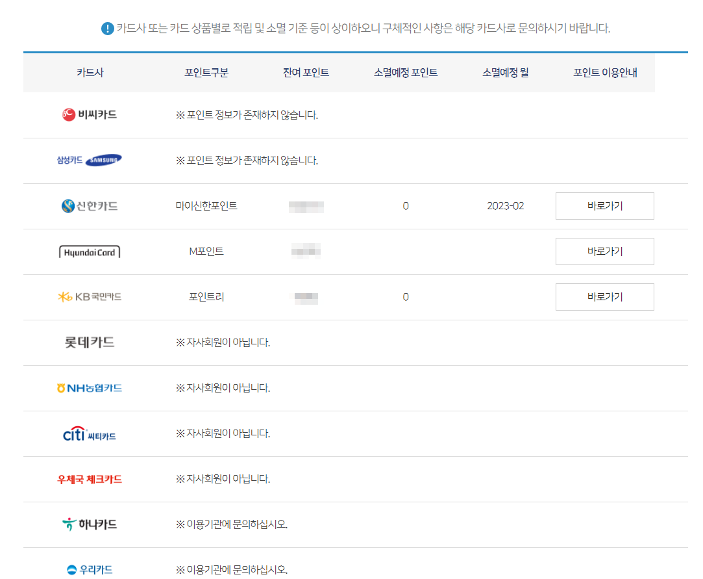Click the 하나카드 logo
Screen dimensions: 703x579
[x=90, y=524]
